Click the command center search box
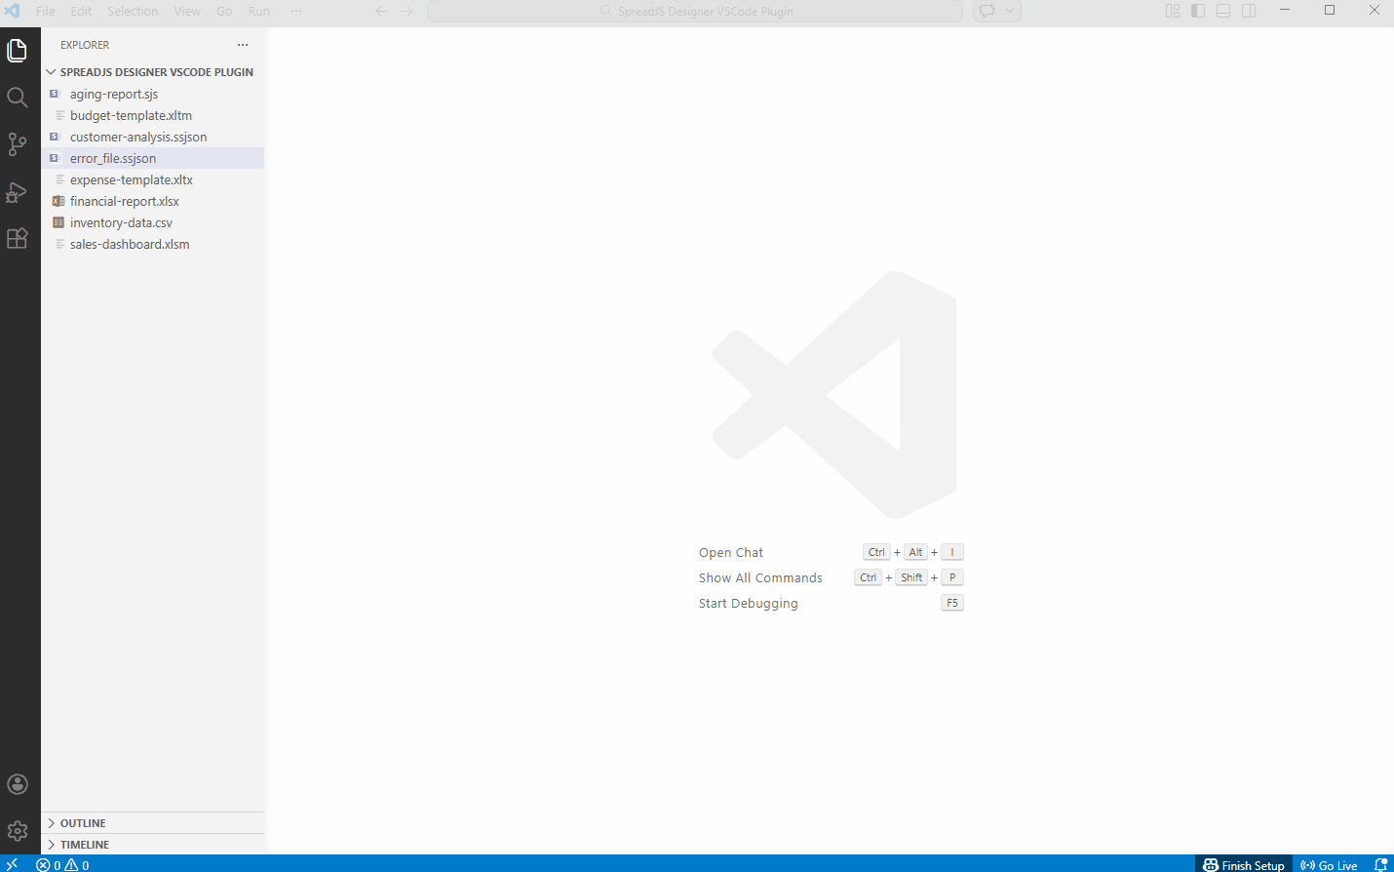Viewport: 1394px width, 872px height. [x=695, y=12]
